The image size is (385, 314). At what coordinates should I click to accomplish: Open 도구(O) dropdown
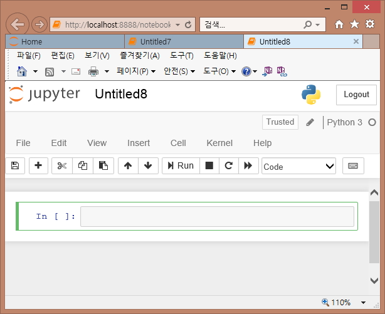[219, 71]
